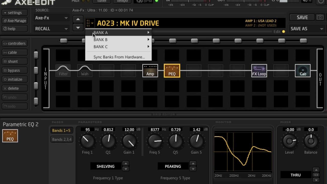Image resolution: width=327 pixels, height=184 pixels.
Task: Choose the cable tool
Action: coord(15,52)
